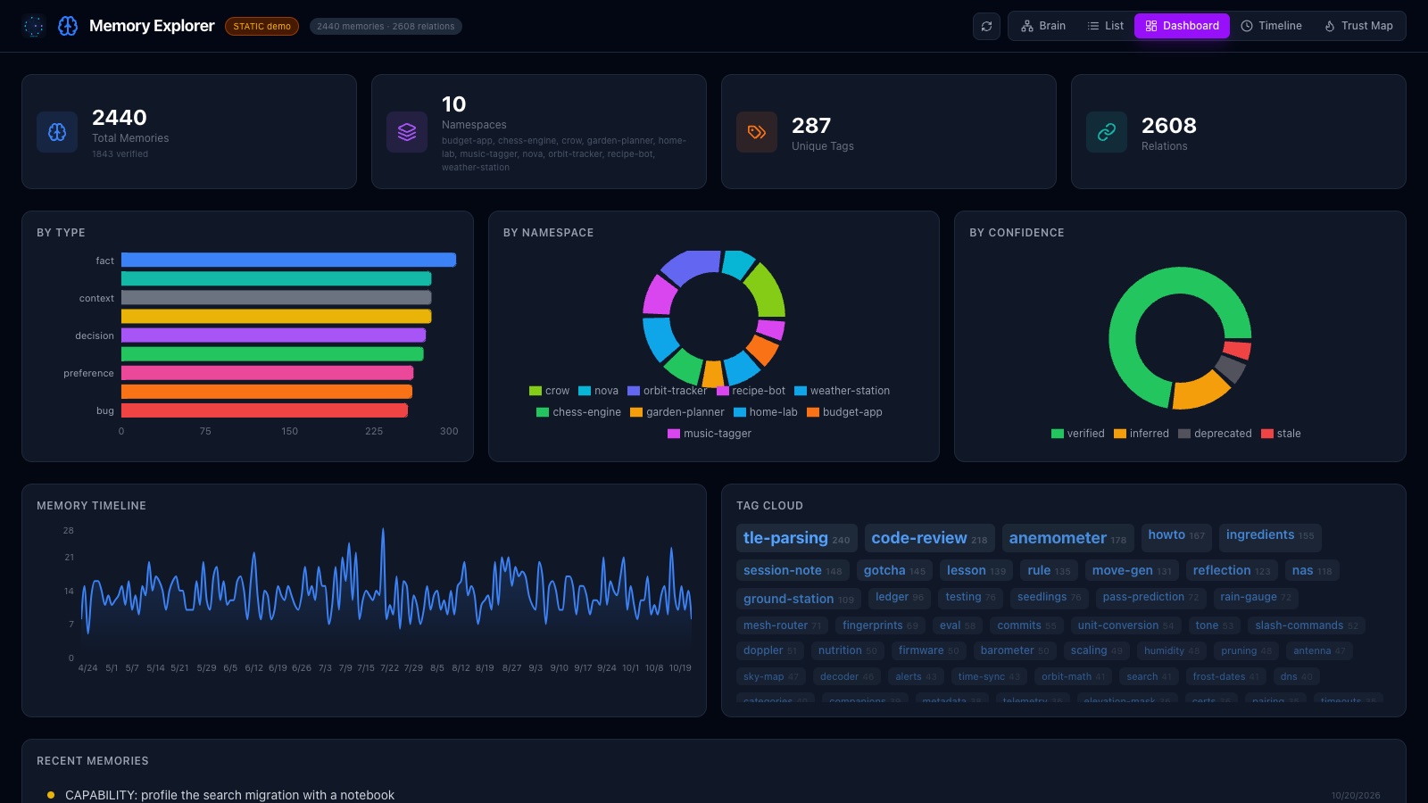Toggle the orbit-tracker legend item
The width and height of the screenshot is (1428, 803).
[x=667, y=391]
